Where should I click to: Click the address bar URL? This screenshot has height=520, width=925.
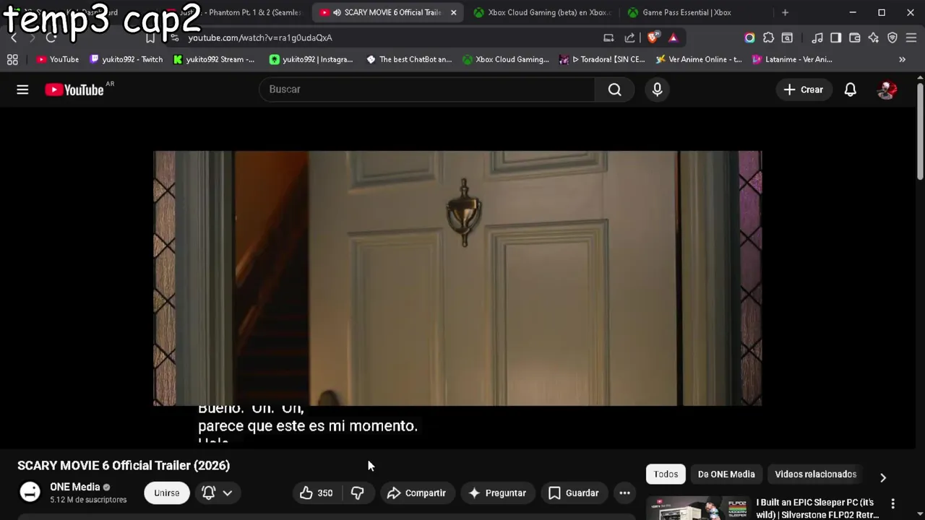pyautogui.click(x=260, y=38)
